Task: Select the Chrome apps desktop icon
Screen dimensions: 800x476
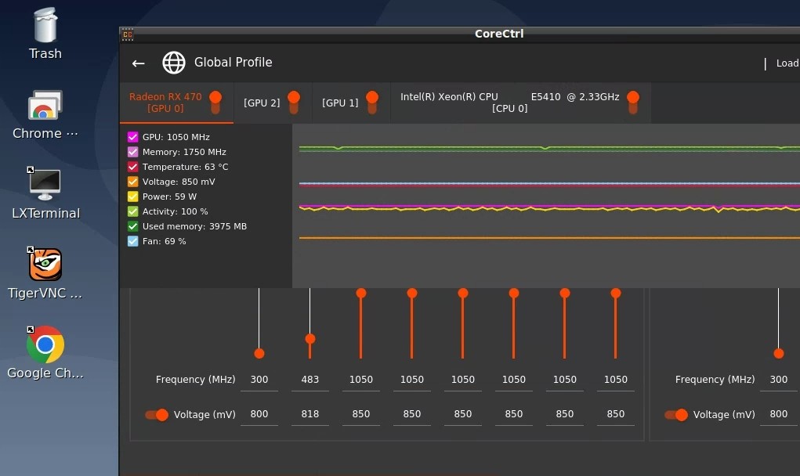Action: point(45,114)
